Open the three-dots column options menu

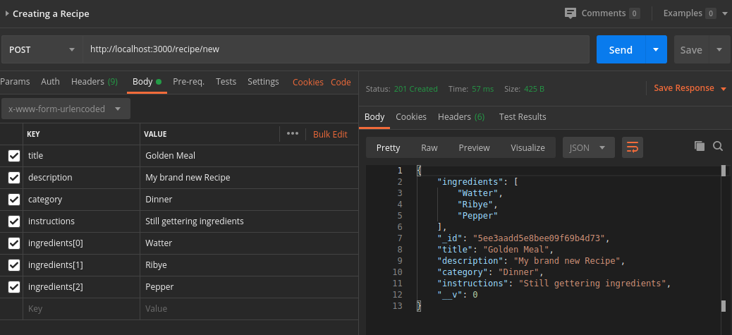coord(293,133)
